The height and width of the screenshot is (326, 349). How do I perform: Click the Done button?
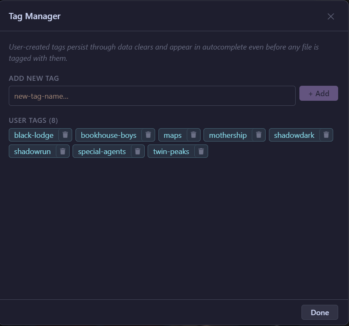click(319, 312)
